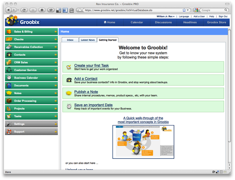Click the Create your first Task link
The width and height of the screenshot is (235, 180).
(x=92, y=65)
